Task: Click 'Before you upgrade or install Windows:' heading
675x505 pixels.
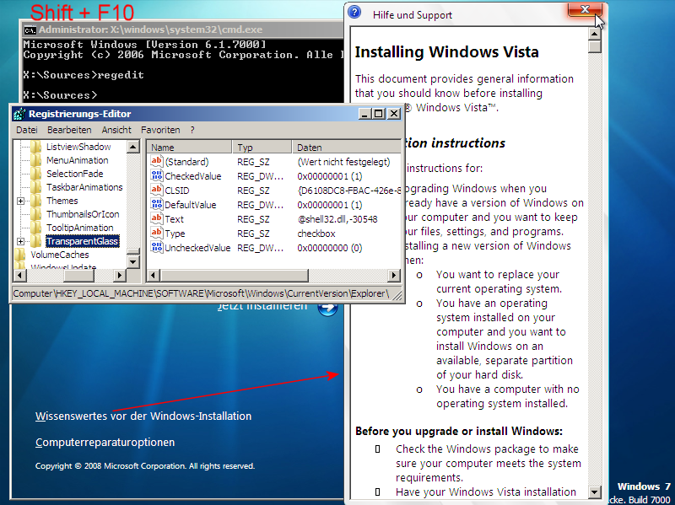Action: coord(459,431)
